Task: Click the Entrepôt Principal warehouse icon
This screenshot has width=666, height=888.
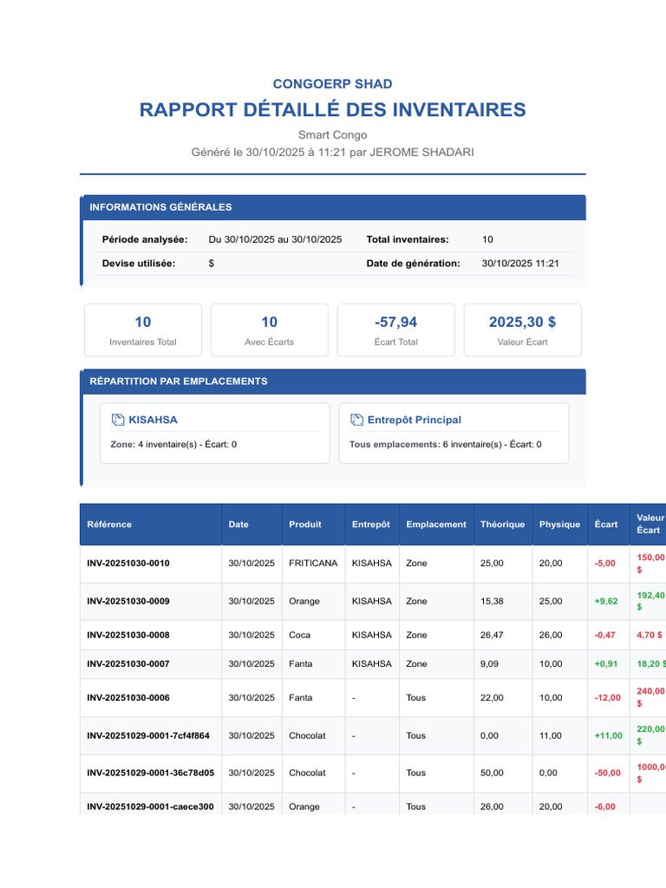Action: coord(356,420)
